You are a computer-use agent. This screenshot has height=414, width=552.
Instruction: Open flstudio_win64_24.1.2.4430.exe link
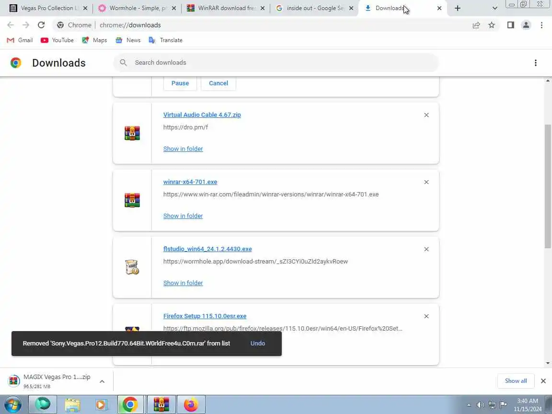pyautogui.click(x=207, y=249)
